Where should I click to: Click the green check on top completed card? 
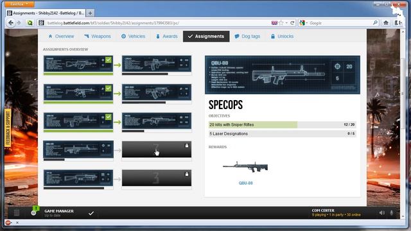(x=109, y=60)
